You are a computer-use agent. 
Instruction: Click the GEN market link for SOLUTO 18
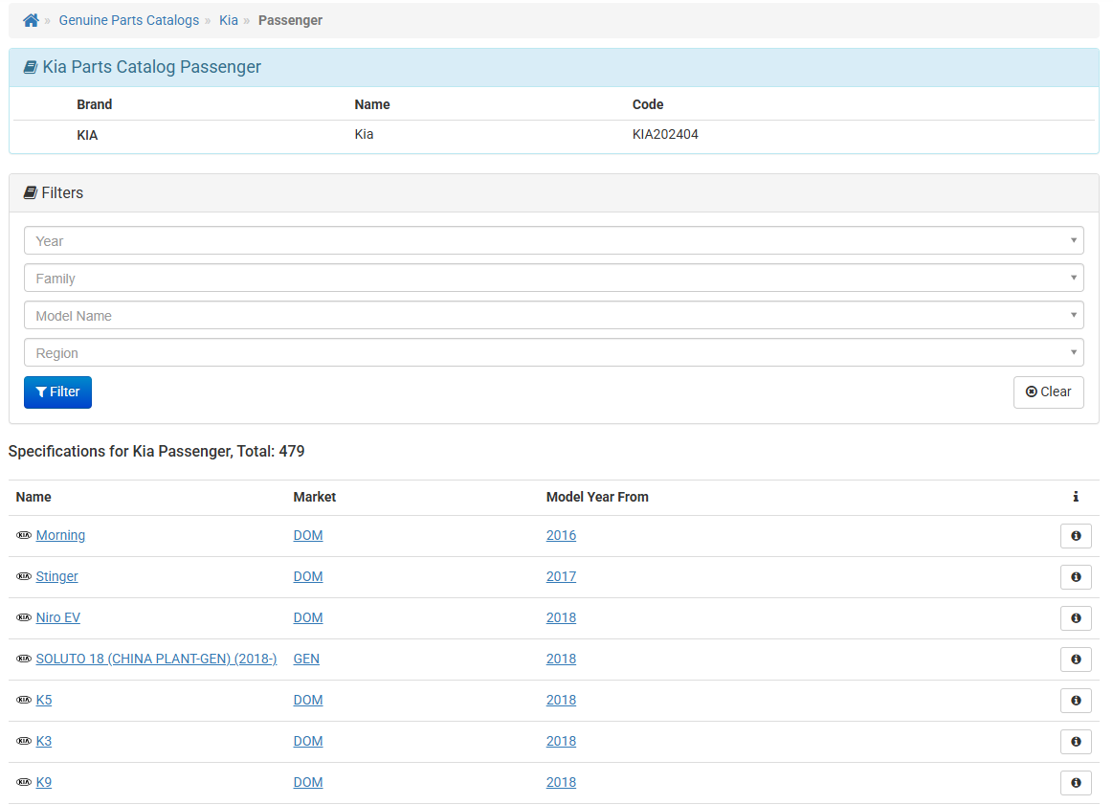tap(306, 659)
